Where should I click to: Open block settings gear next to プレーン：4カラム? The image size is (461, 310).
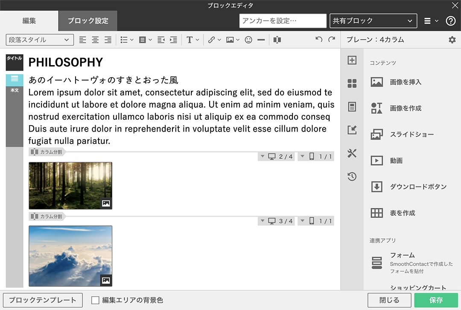[x=452, y=40]
